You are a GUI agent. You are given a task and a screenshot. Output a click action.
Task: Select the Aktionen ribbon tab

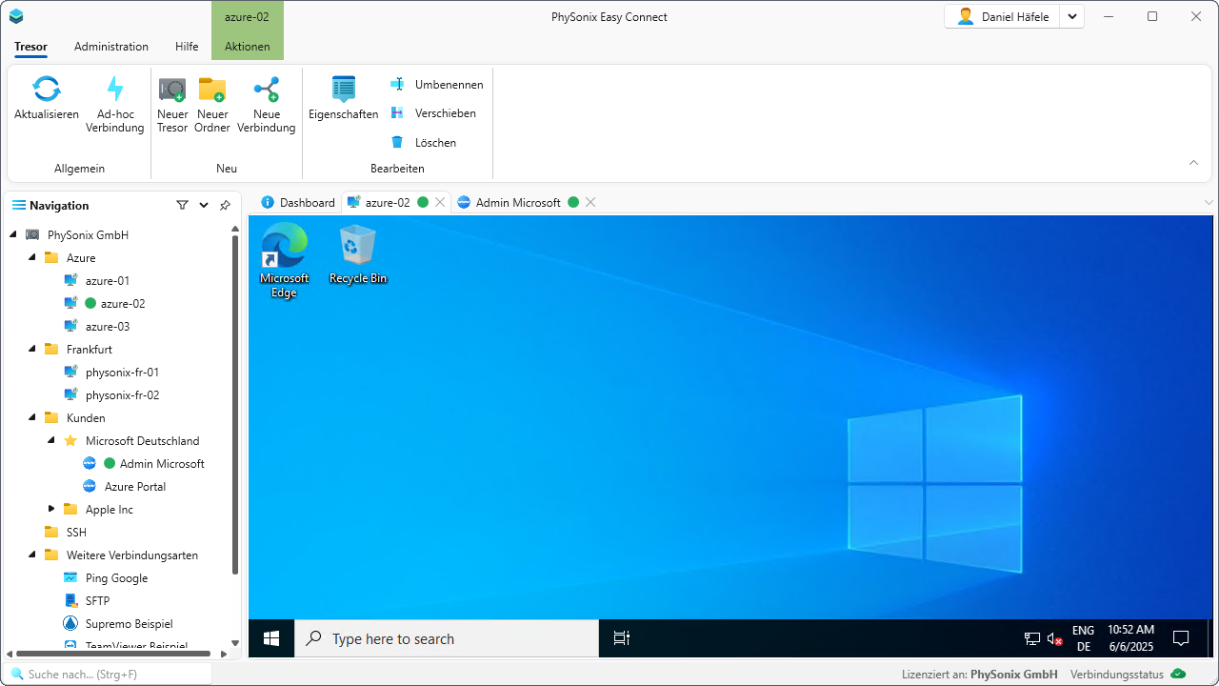point(248,47)
